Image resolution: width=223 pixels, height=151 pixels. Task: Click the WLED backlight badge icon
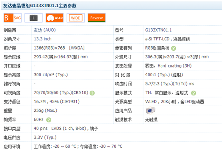click(x=54, y=18)
